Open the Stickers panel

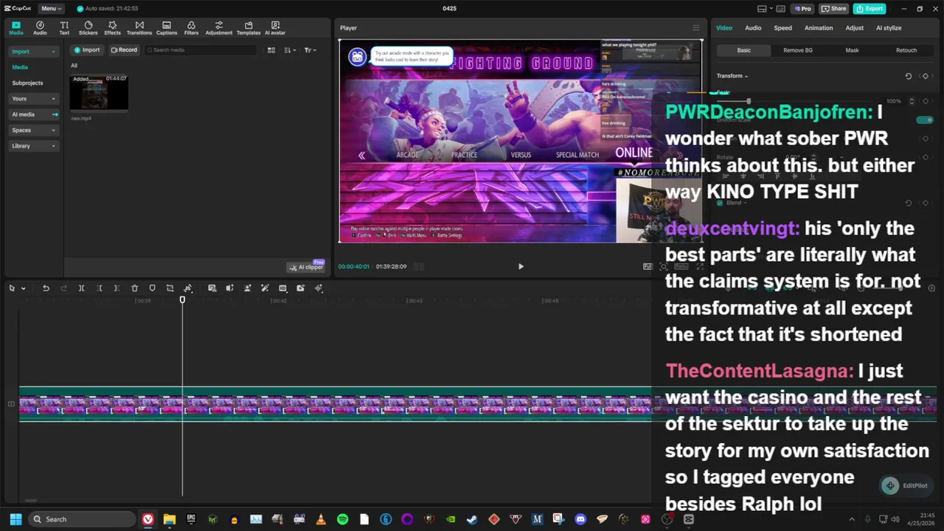(x=88, y=28)
